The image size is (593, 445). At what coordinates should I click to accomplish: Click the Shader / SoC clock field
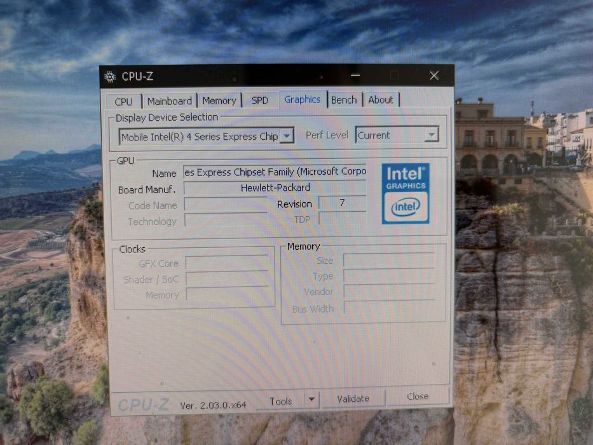click(227, 278)
